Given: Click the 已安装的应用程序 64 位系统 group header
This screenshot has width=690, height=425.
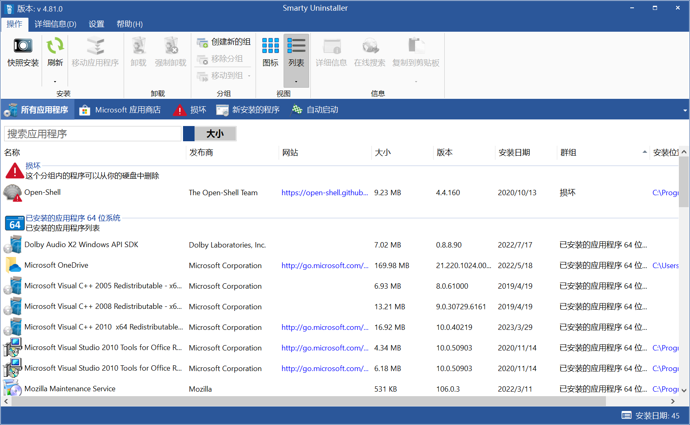Looking at the screenshot, I should (x=73, y=218).
